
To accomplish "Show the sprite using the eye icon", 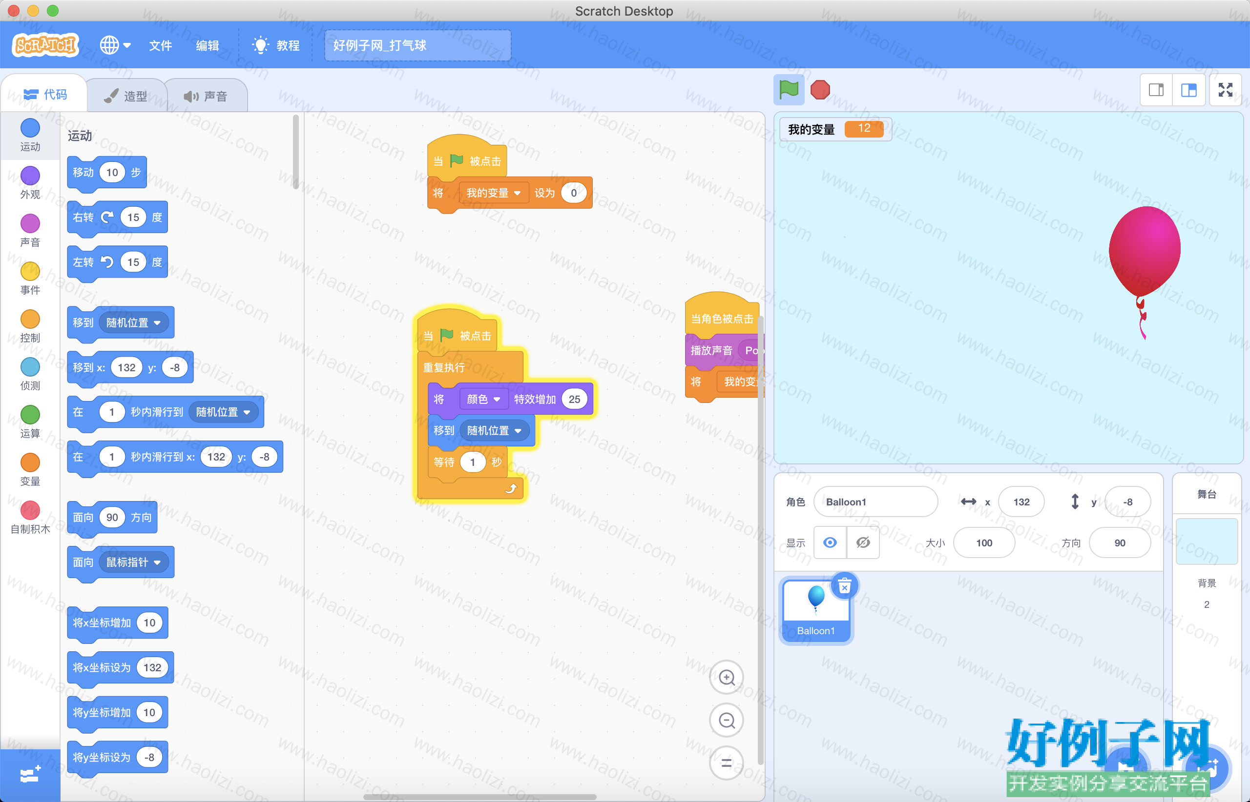I will click(x=830, y=542).
